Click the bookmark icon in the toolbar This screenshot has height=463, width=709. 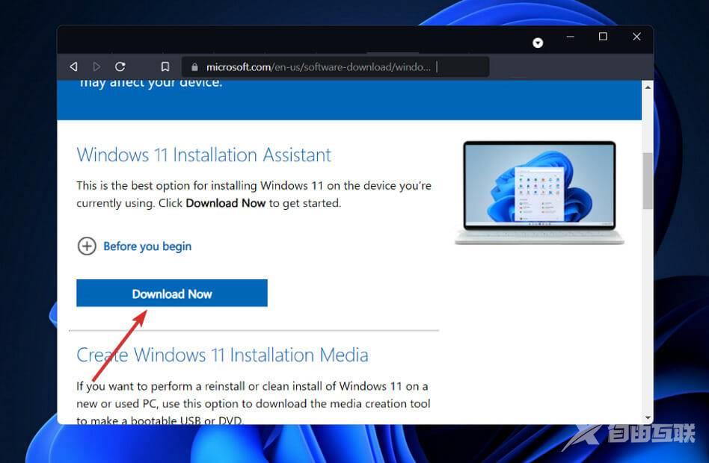pyautogui.click(x=165, y=66)
